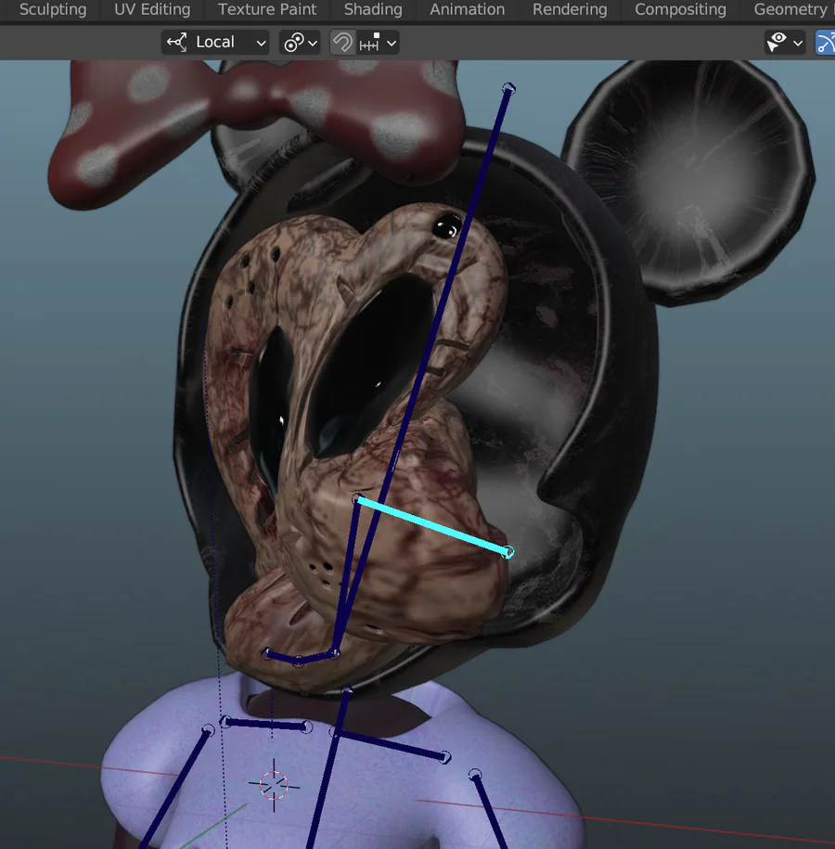
Task: Select the left collar bone on torso
Action: (266, 724)
